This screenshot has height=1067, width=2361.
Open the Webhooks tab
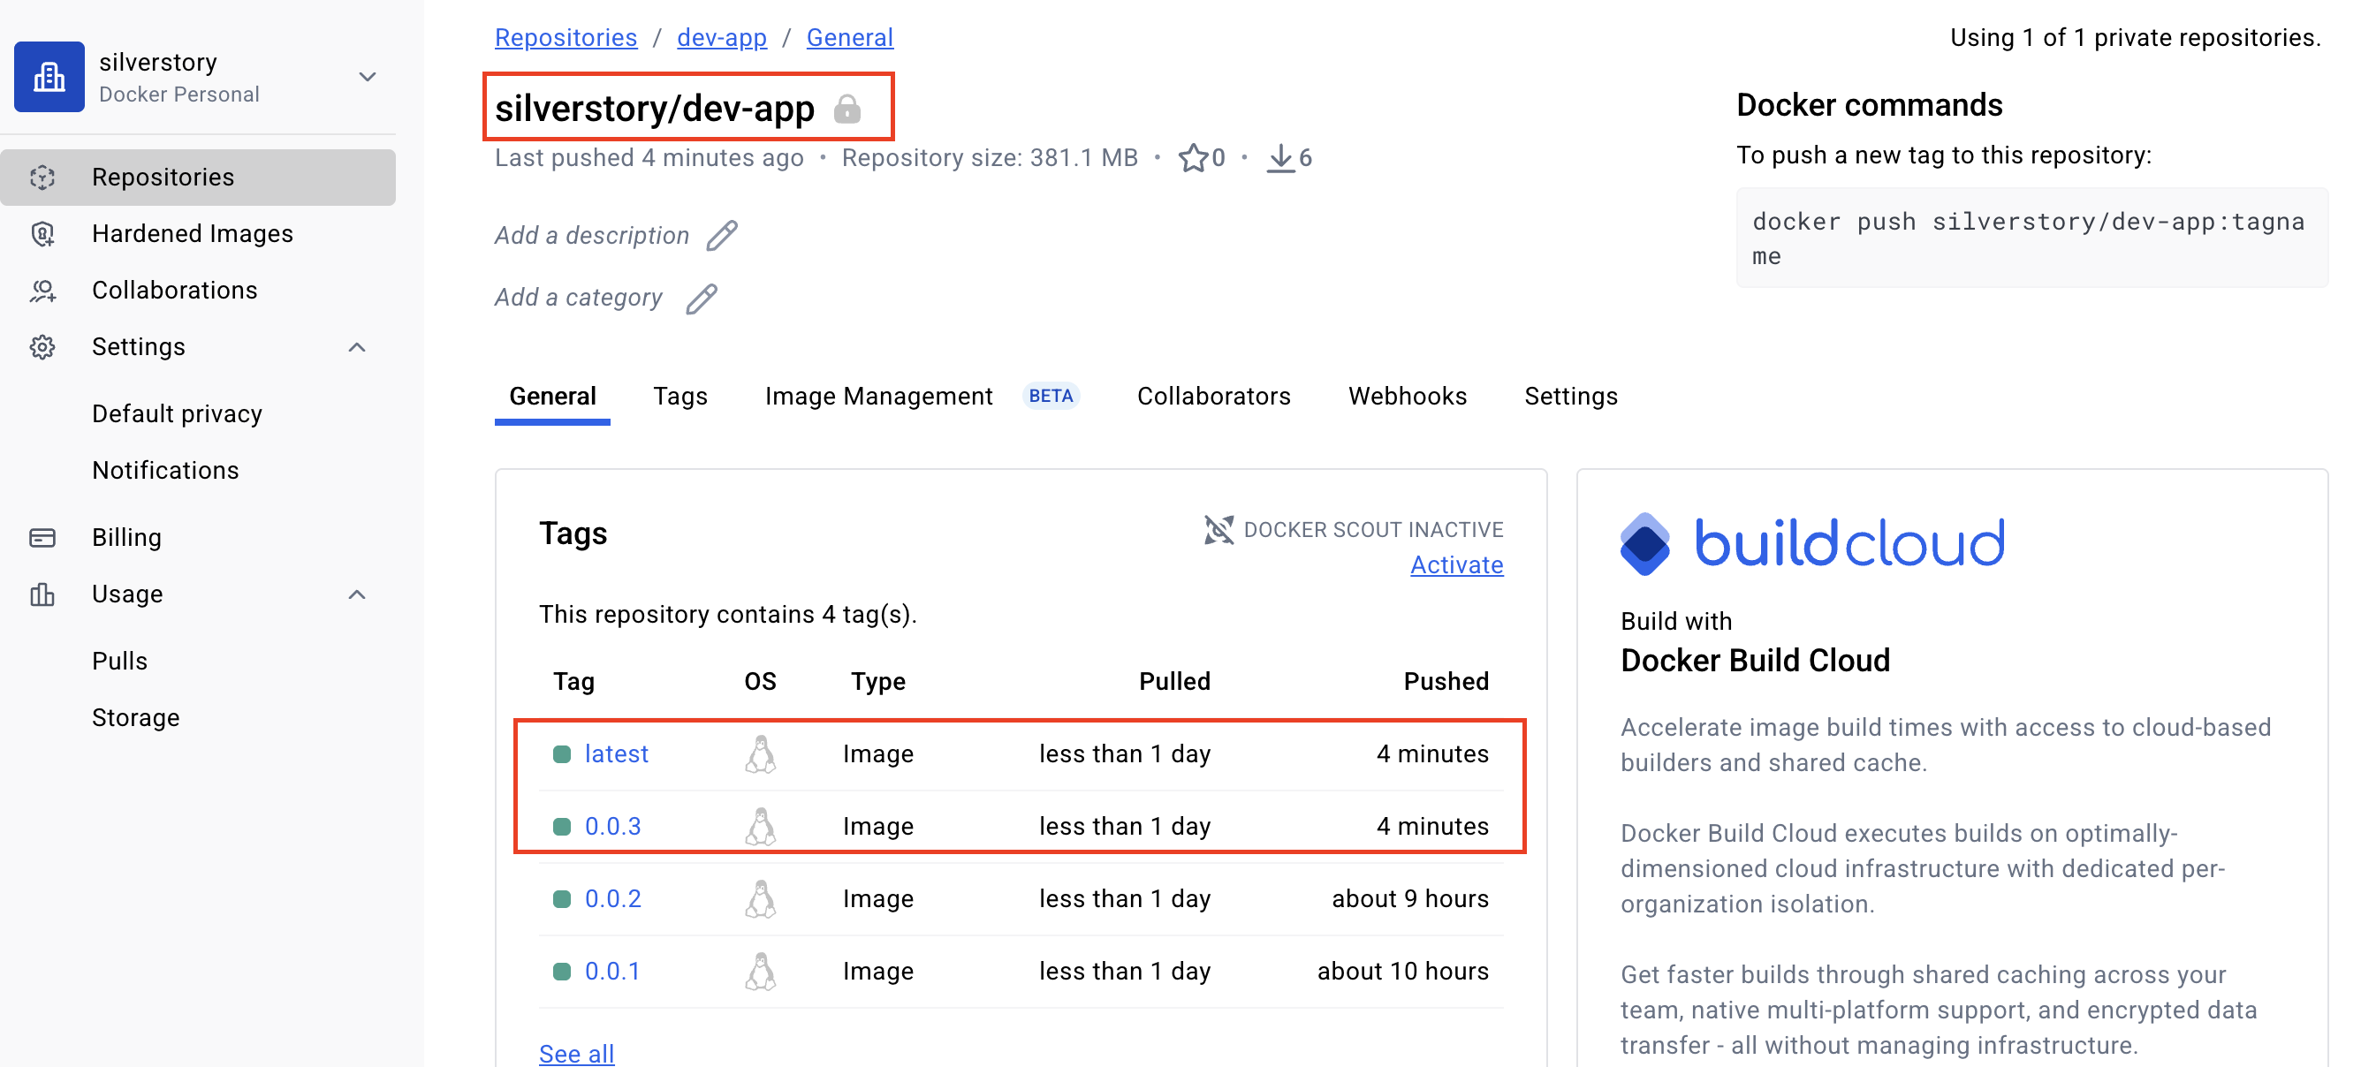[x=1407, y=397]
